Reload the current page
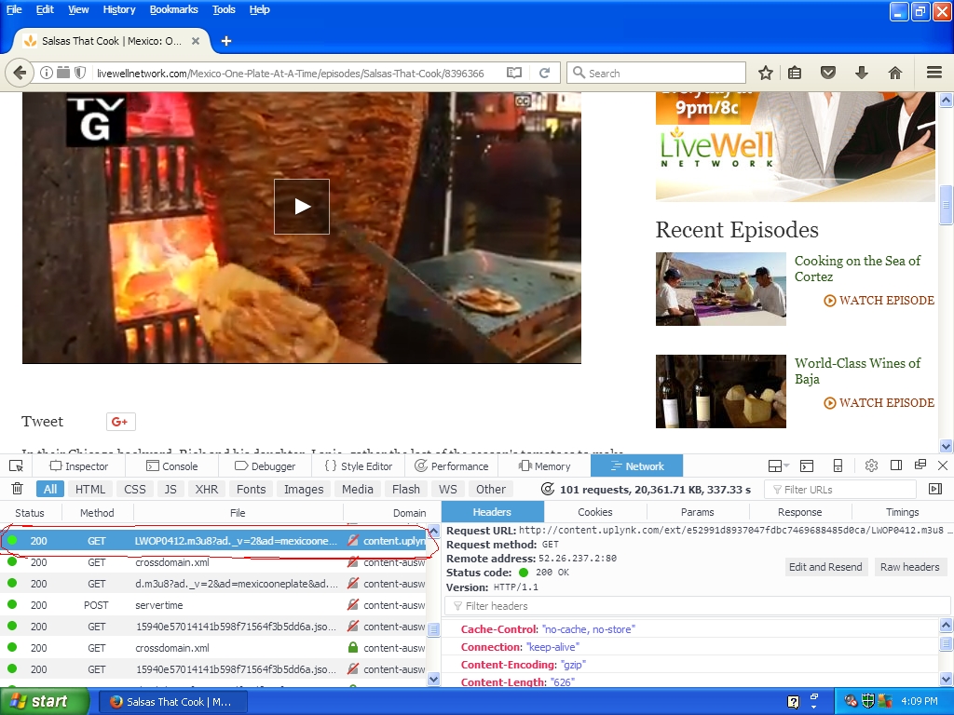Image resolution: width=954 pixels, height=715 pixels. point(544,73)
